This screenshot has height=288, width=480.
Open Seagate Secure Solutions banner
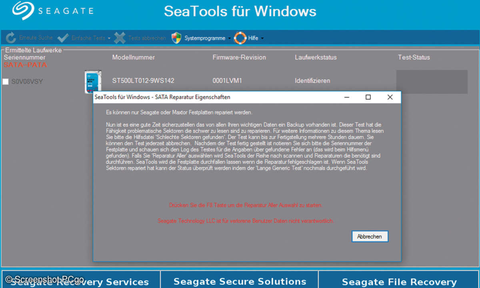pyautogui.click(x=239, y=280)
